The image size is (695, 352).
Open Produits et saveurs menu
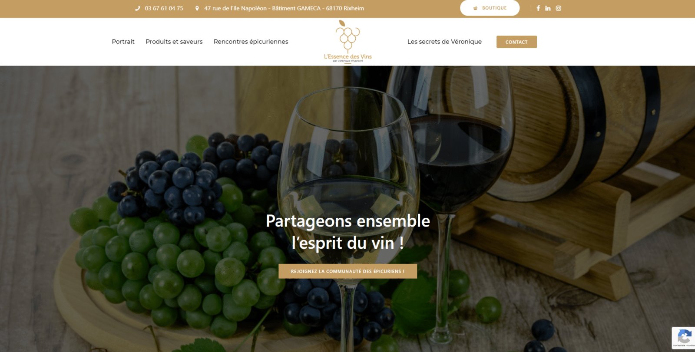pos(174,42)
